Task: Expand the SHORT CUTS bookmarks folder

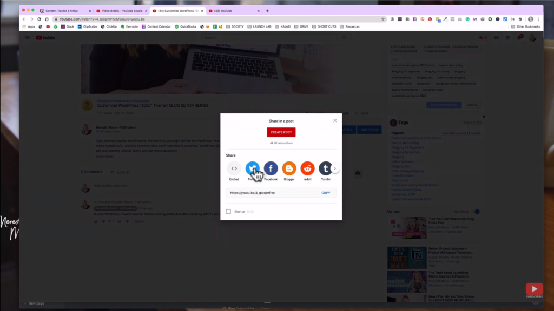Action: pyautogui.click(x=324, y=26)
